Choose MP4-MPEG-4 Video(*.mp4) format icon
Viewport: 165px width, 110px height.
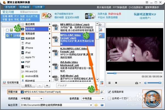[x=56, y=27]
